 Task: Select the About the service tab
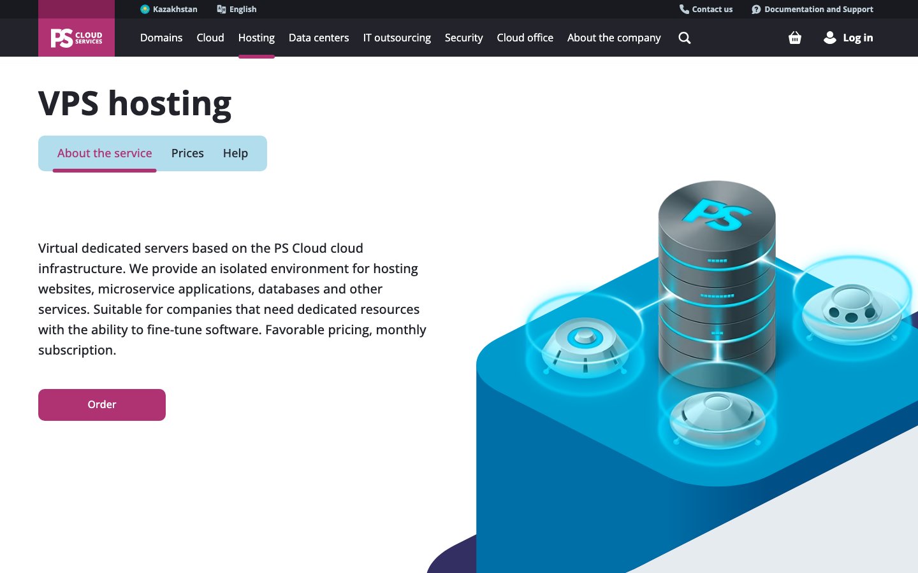coord(105,153)
